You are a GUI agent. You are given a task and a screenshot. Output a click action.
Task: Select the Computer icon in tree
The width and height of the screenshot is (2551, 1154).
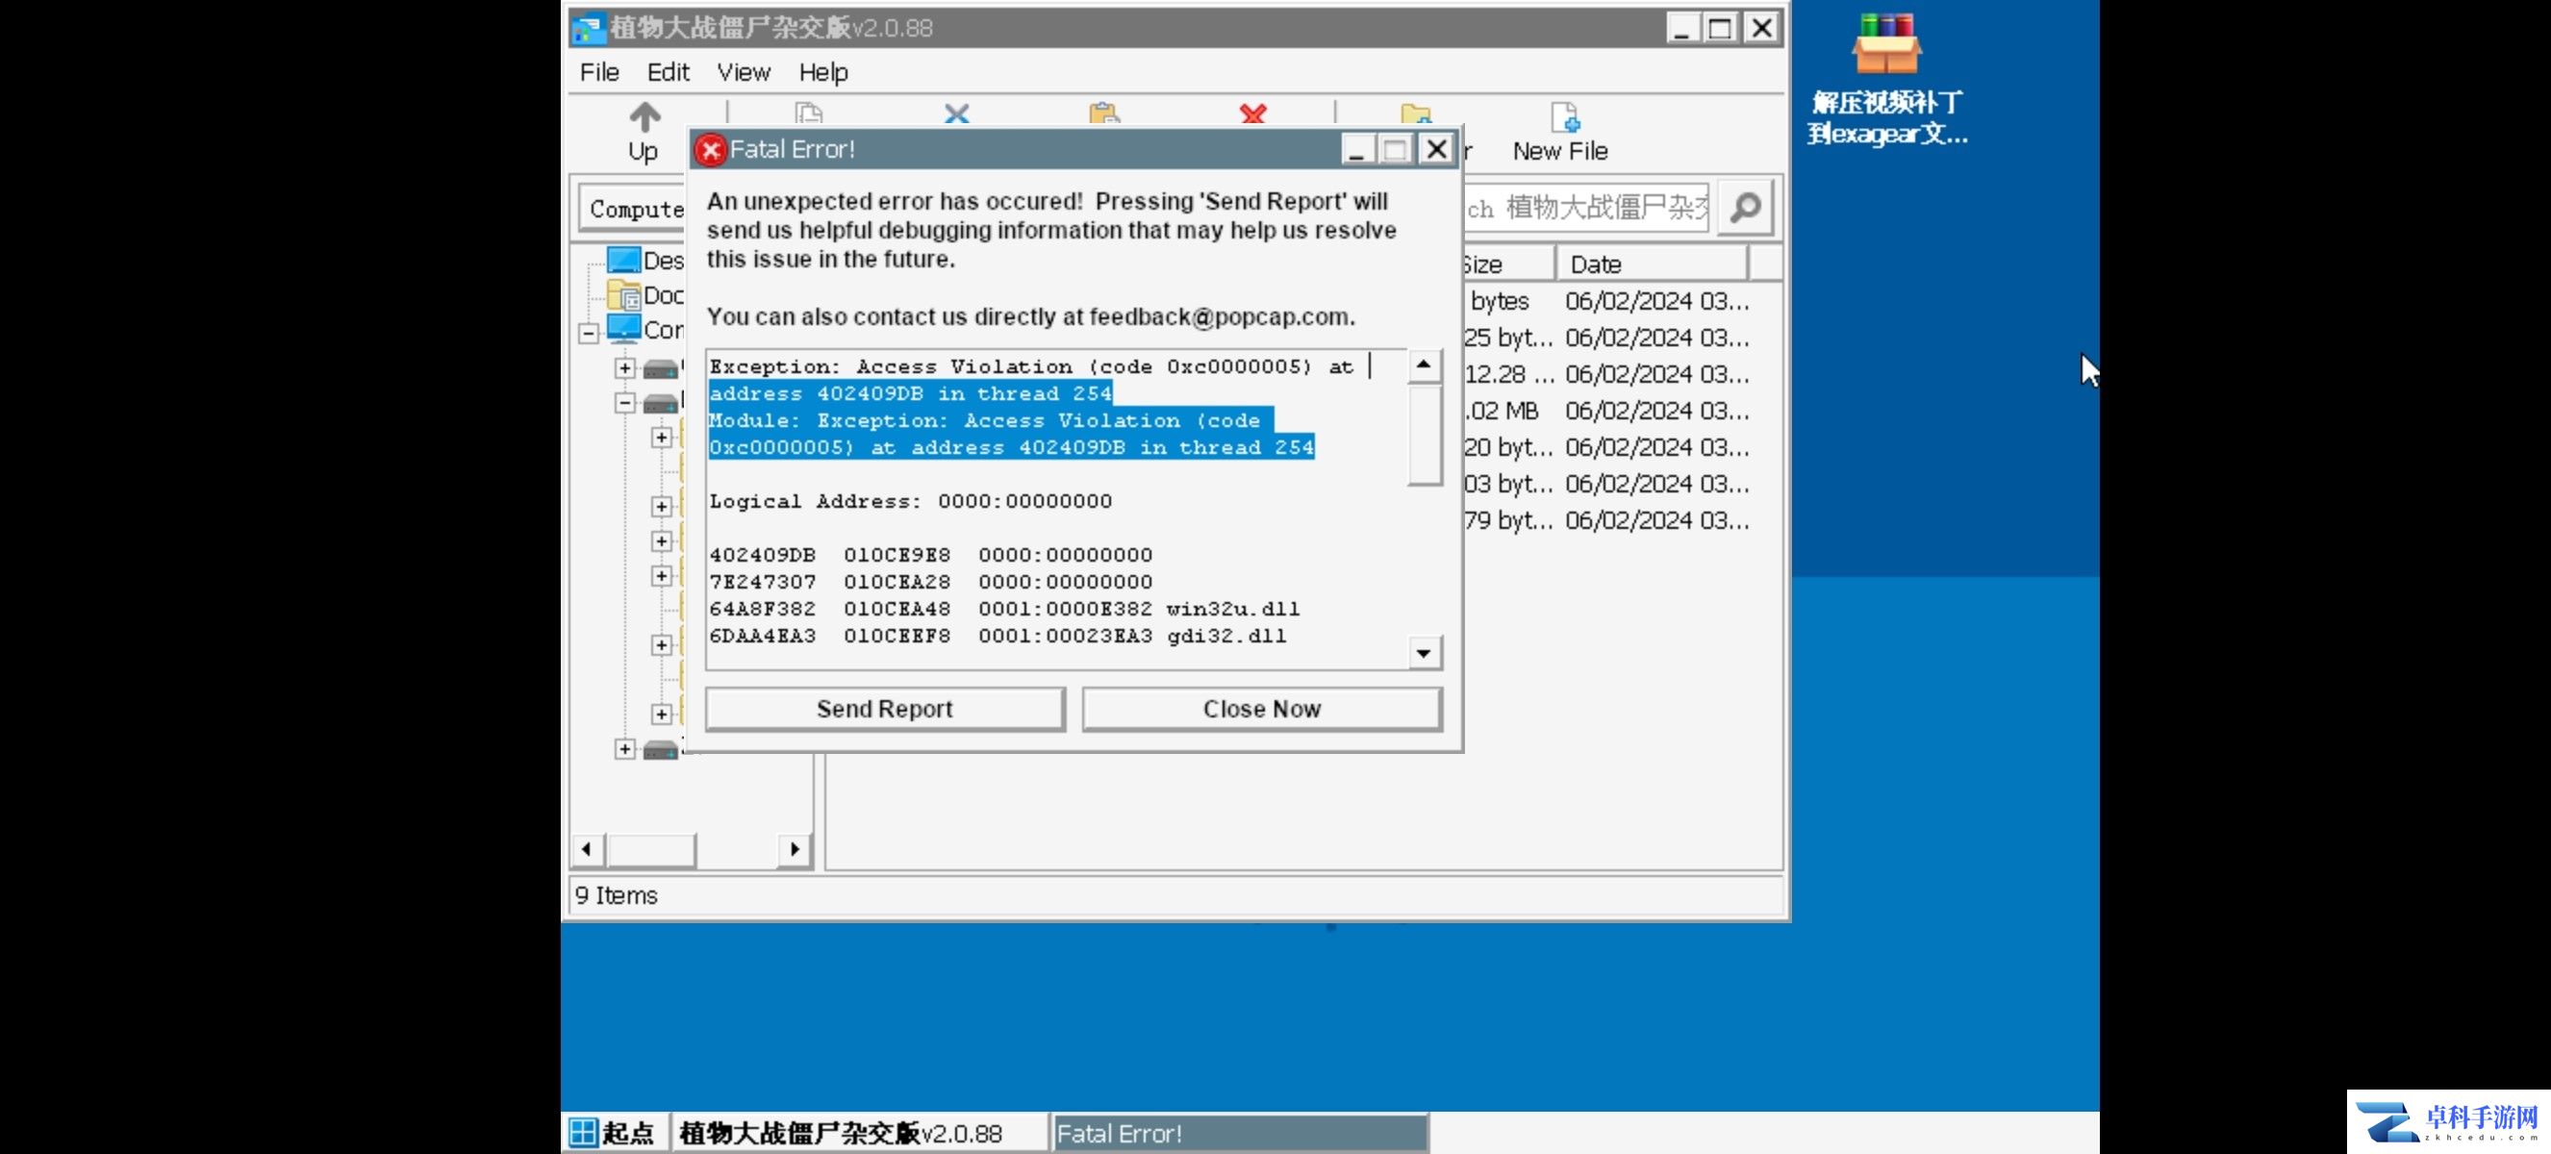click(x=624, y=329)
